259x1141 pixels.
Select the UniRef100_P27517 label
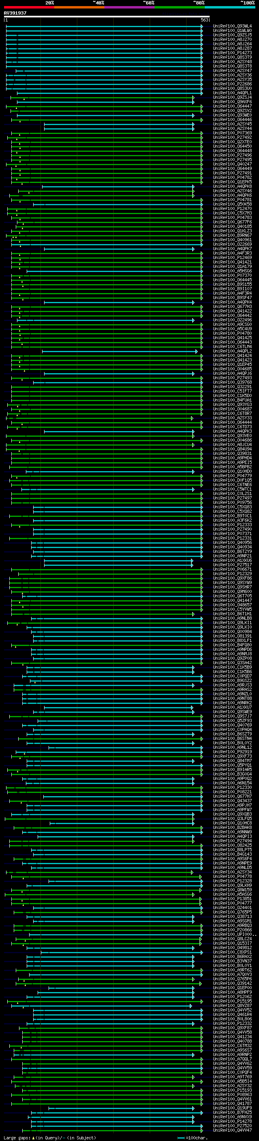[232, 565]
